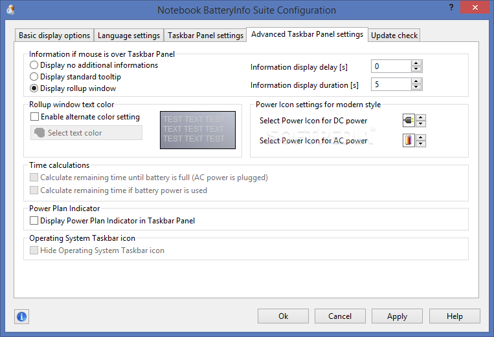Click the Ok button
This screenshot has width=494, height=337.
point(283,316)
